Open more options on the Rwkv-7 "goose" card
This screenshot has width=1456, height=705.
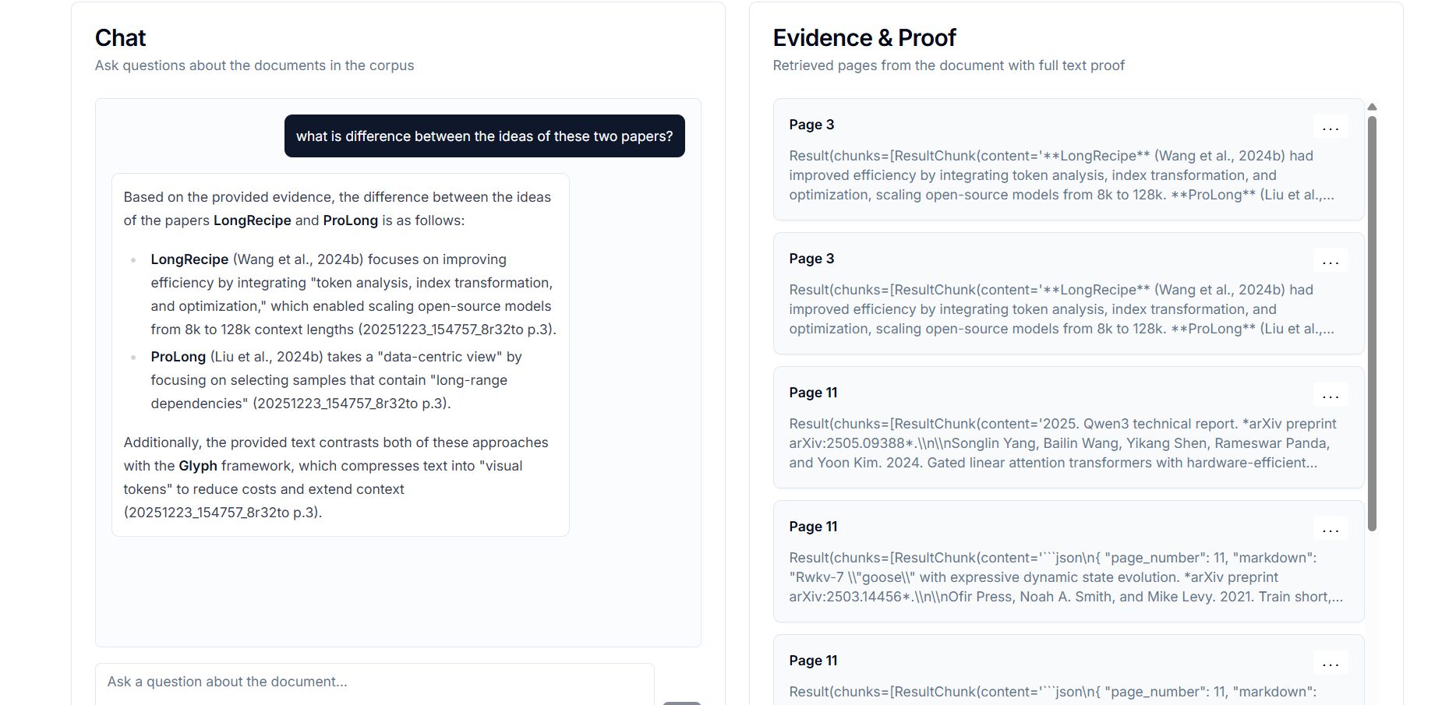pyautogui.click(x=1331, y=528)
